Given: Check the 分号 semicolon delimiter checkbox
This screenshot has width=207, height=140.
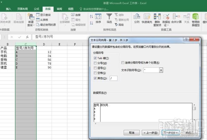Looking at the screenshot, I should [x=95, y=63].
